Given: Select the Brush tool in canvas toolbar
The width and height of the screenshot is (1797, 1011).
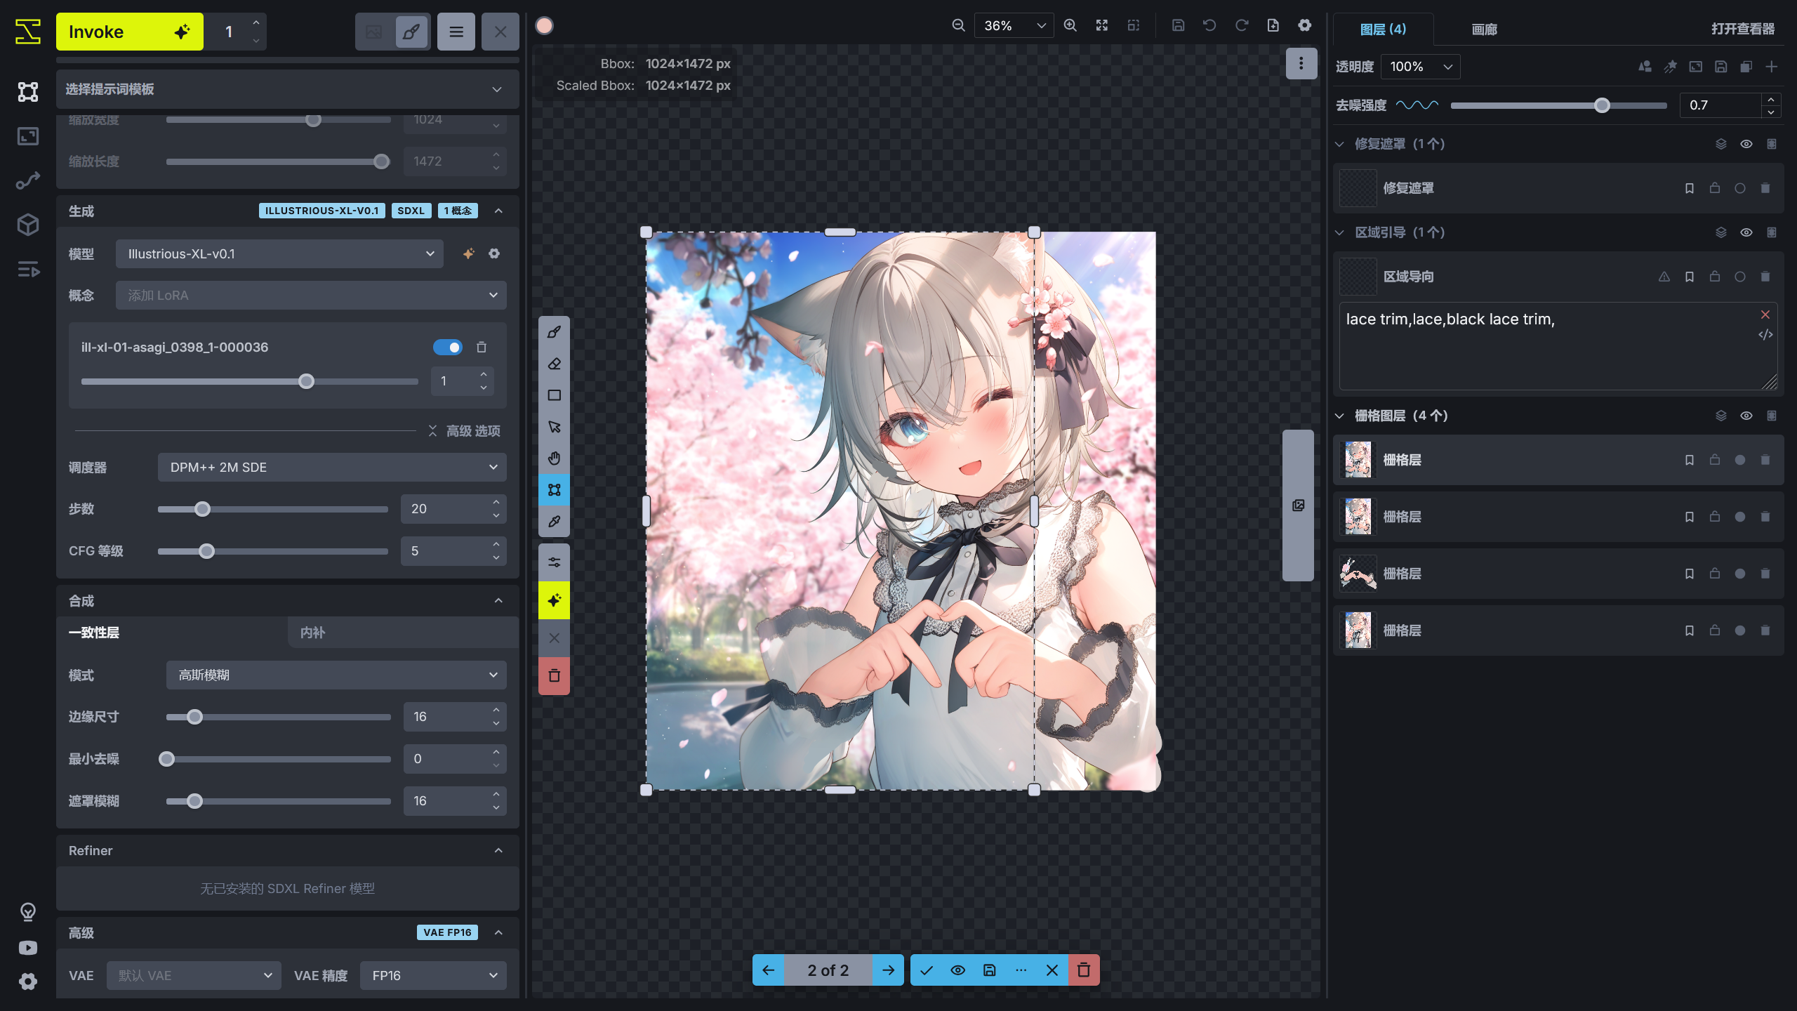Looking at the screenshot, I should coord(554,332).
